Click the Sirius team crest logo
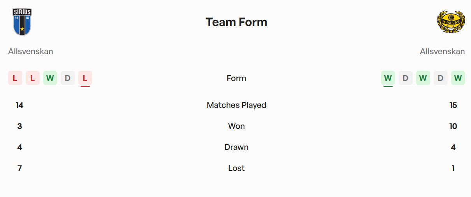The width and height of the screenshot is (471, 197). 22,22
